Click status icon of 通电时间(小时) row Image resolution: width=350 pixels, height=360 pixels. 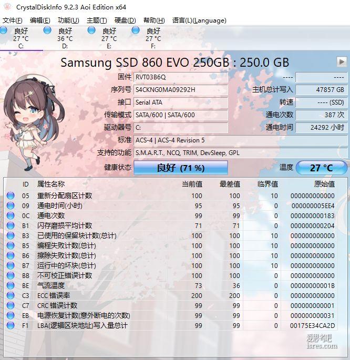pos(11,205)
